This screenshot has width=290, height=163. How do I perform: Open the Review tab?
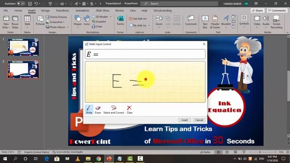pyautogui.click(x=120, y=10)
